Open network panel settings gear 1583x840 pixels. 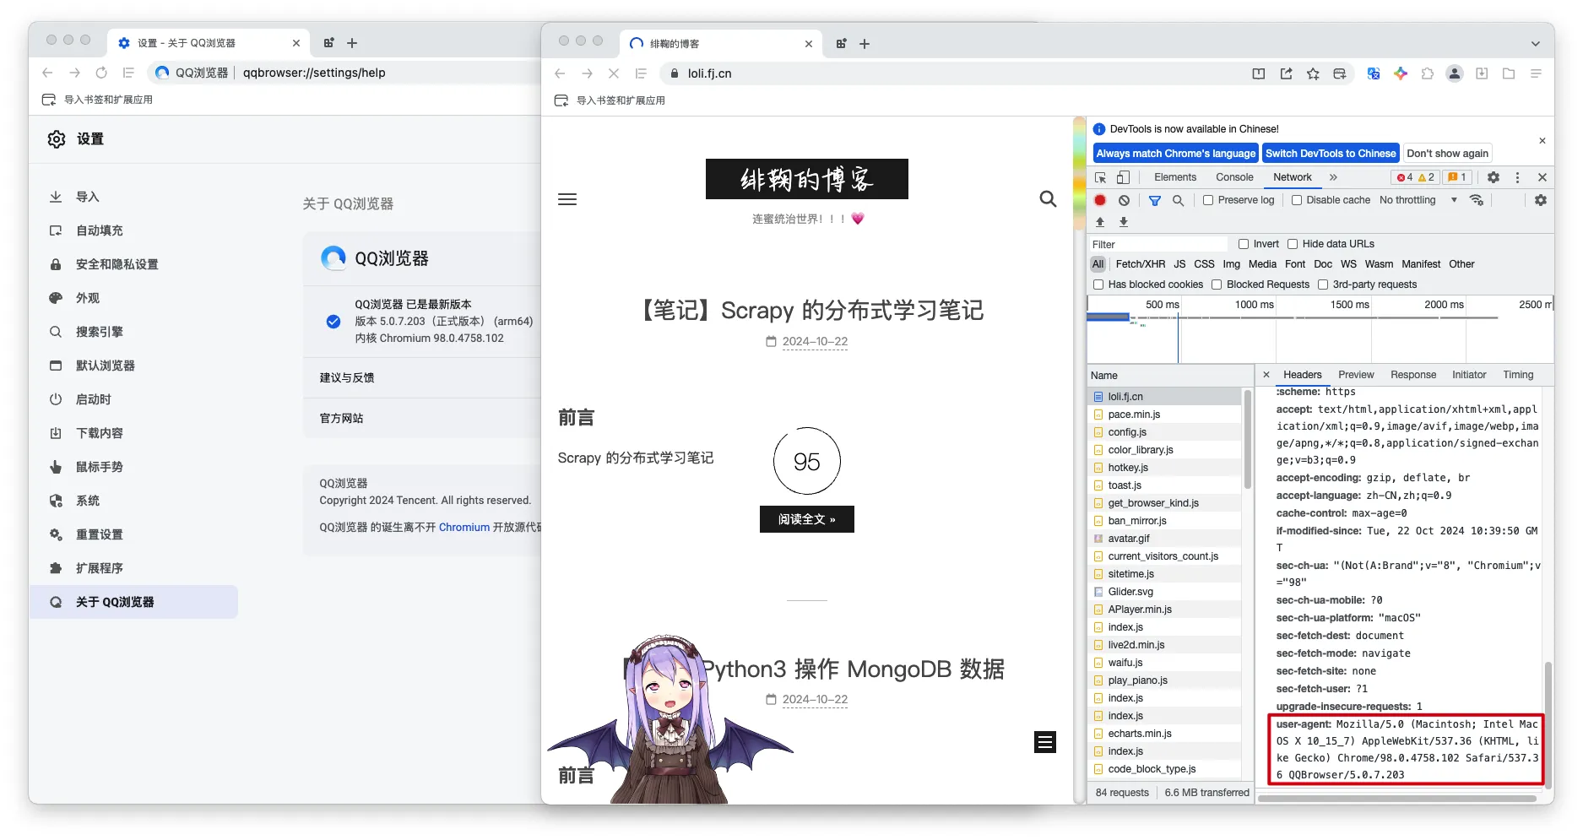click(1541, 200)
